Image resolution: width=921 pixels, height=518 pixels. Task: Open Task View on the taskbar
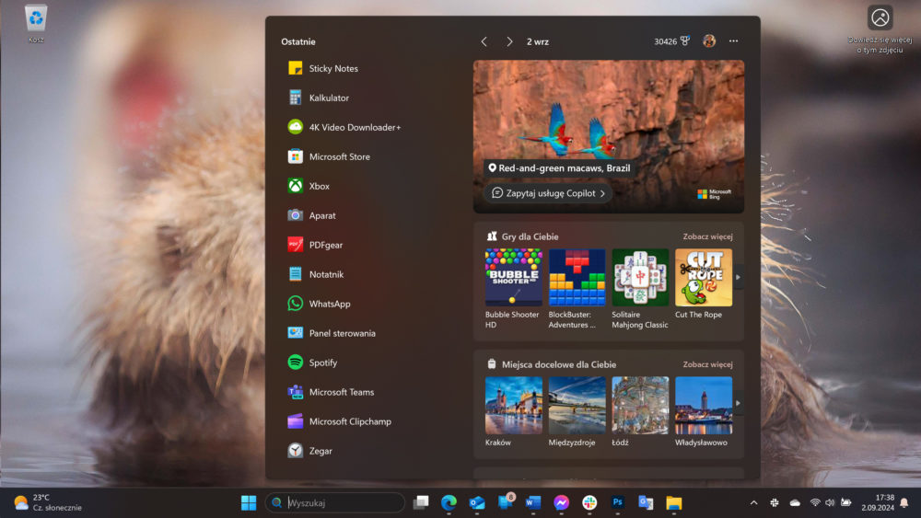pyautogui.click(x=421, y=502)
